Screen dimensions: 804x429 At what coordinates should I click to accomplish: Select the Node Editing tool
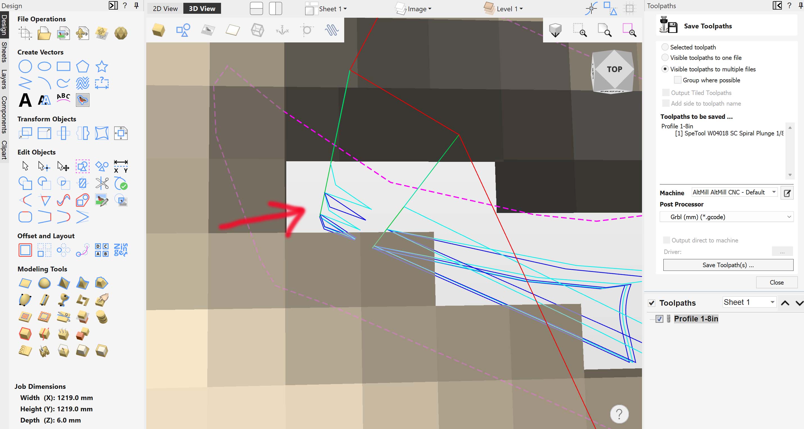click(44, 166)
